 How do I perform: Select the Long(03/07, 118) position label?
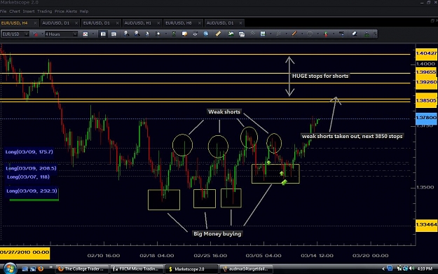28,177
